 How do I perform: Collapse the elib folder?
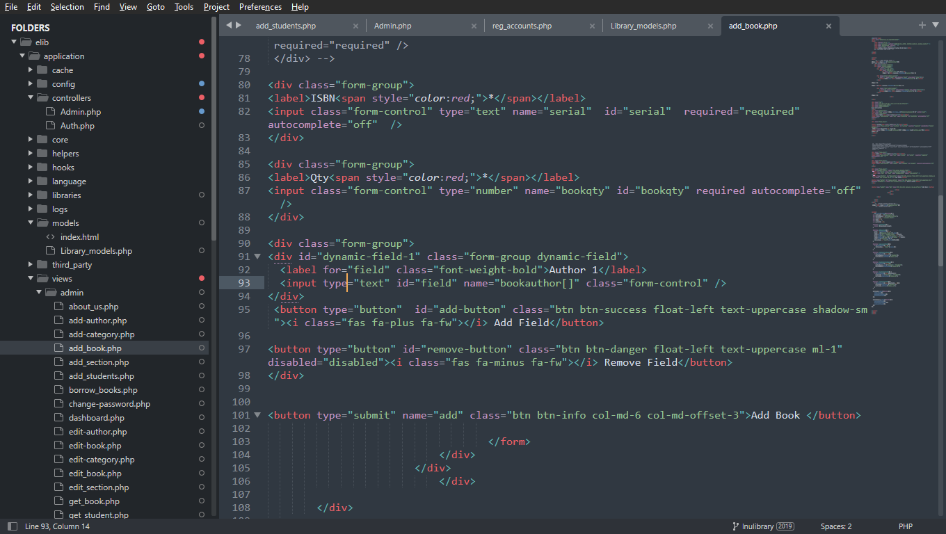[14, 42]
